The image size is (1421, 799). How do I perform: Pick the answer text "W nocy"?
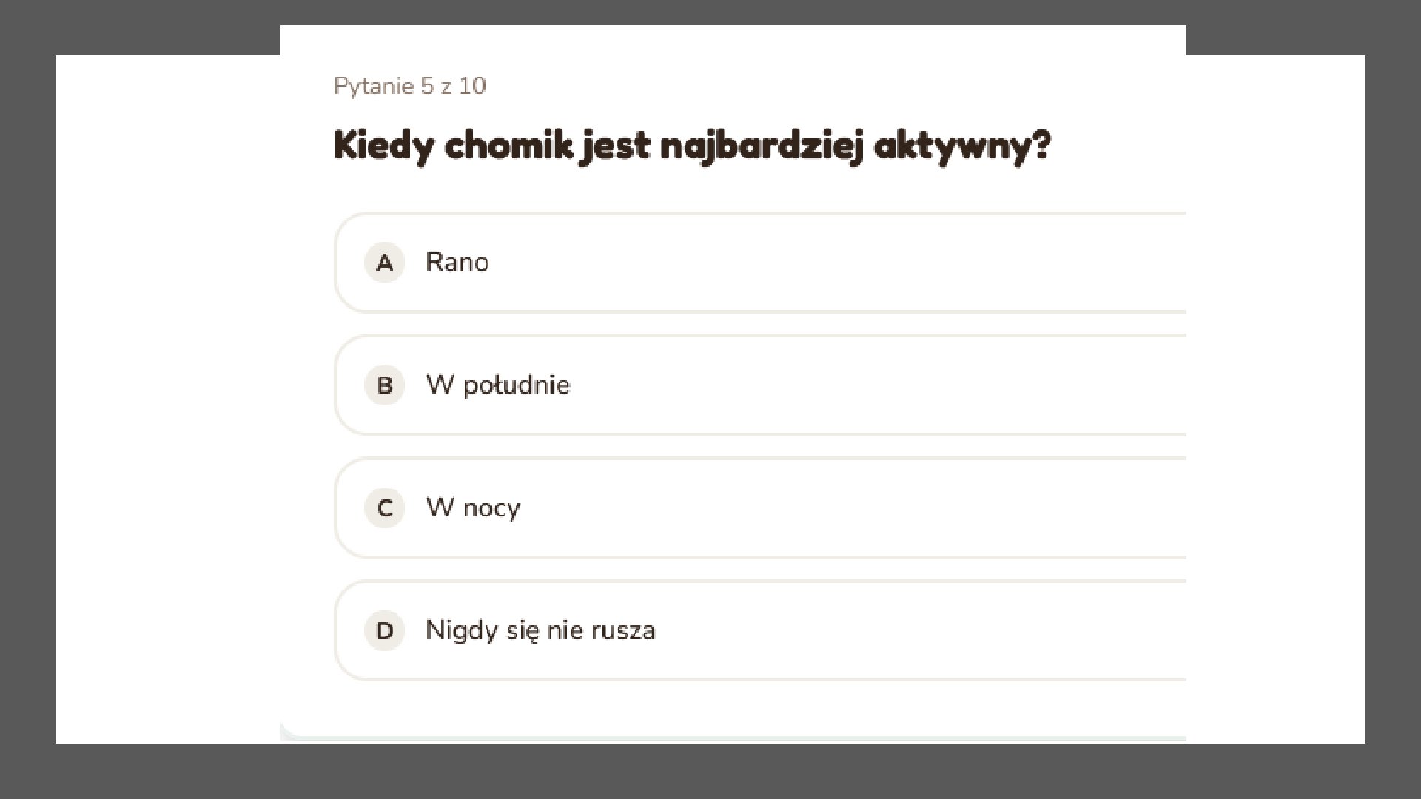point(473,508)
